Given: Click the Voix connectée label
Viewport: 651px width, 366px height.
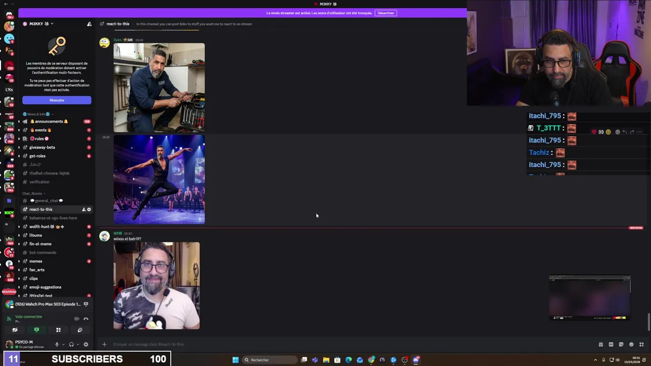Looking at the screenshot, I should point(28,317).
